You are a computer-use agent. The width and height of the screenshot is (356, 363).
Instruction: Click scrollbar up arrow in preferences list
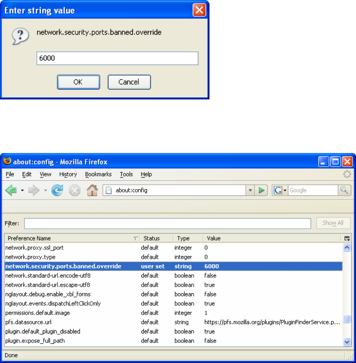coord(347,248)
